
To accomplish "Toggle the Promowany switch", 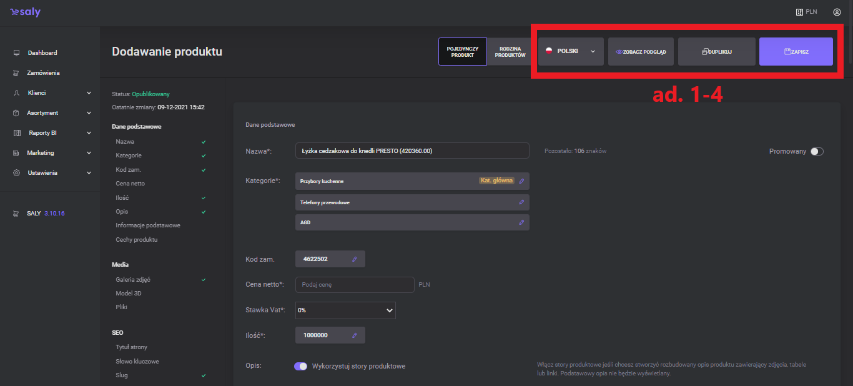I will tap(817, 152).
